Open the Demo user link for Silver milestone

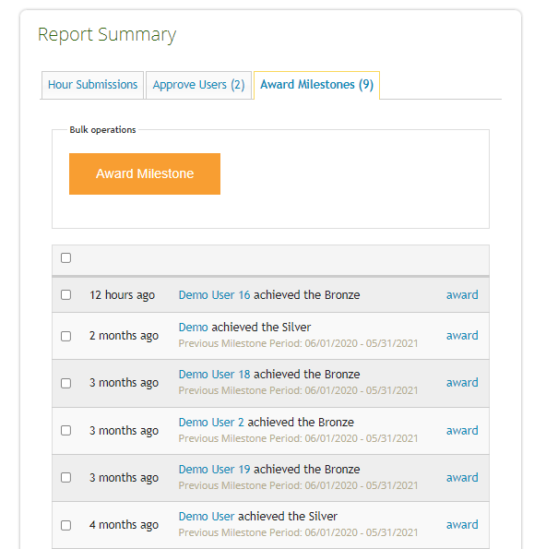(193, 327)
